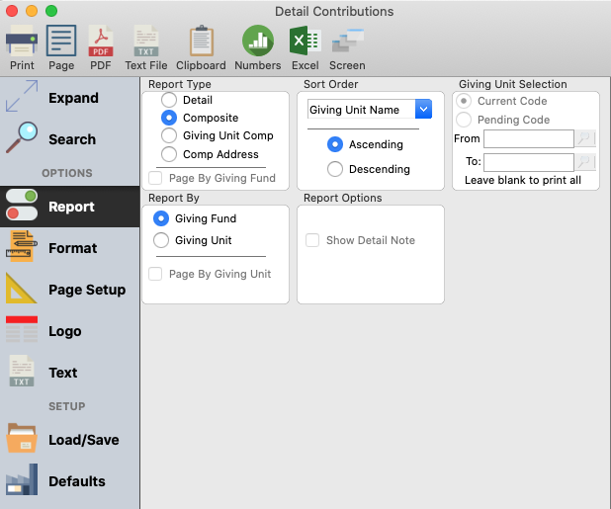Select the Detail report type
Image resolution: width=611 pixels, height=509 pixels.
(x=169, y=100)
